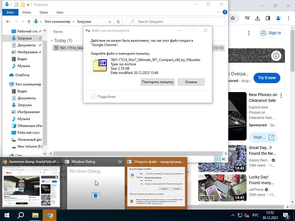Screen dimensions: 295x221
Task: Switch to details view icon
Action: click(x=218, y=159)
